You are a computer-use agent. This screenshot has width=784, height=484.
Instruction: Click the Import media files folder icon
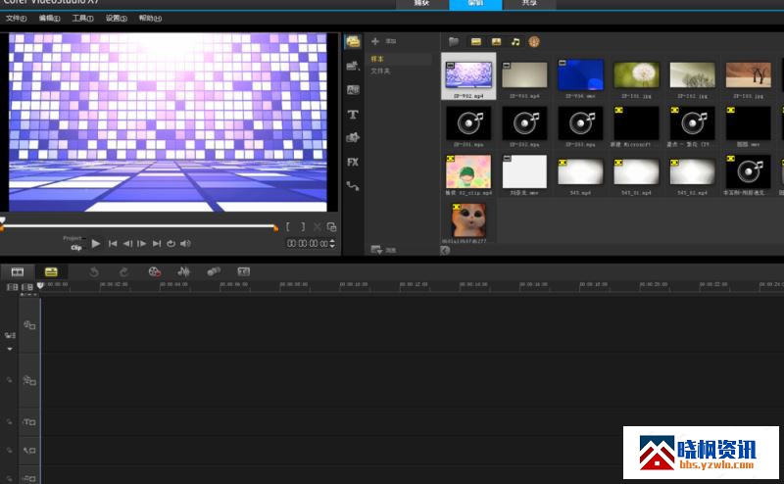point(454,41)
